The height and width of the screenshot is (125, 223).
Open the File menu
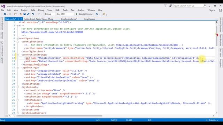coord(2,10)
